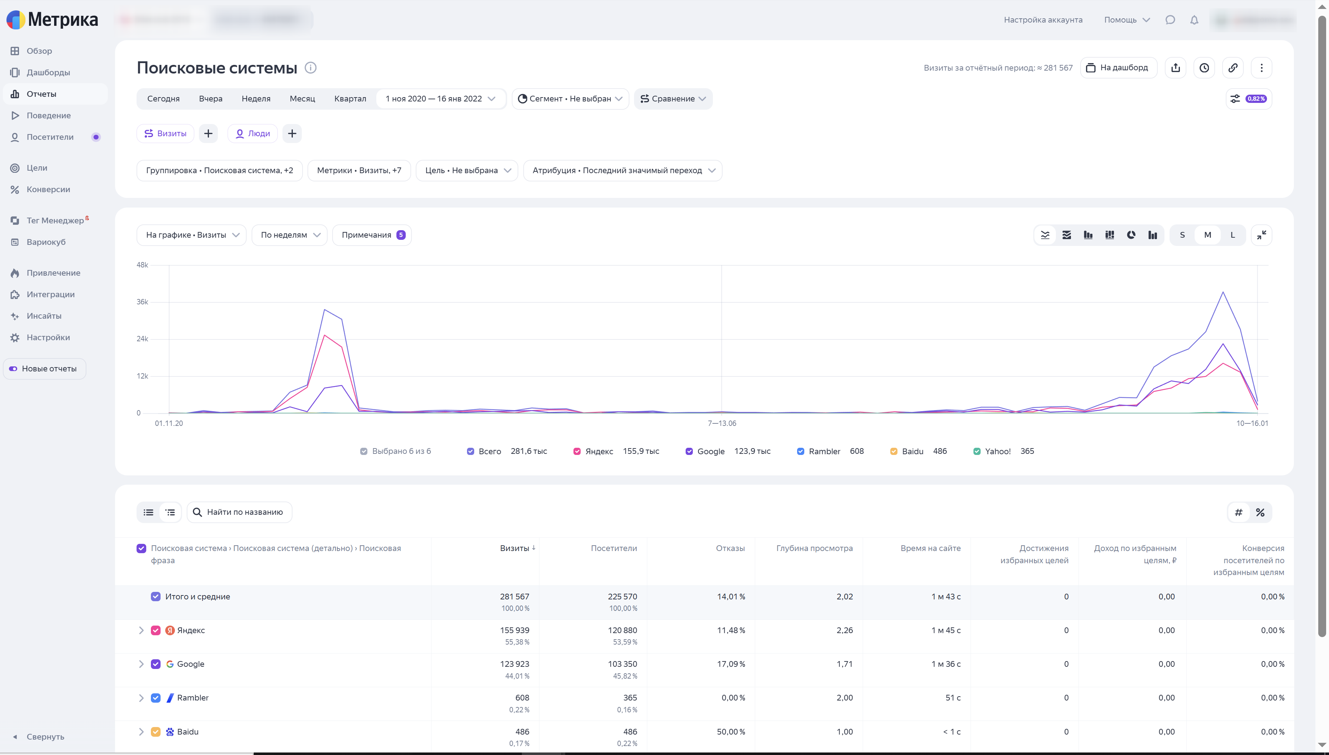The width and height of the screenshot is (1329, 755).
Task: Select the Неделя period tab
Action: (x=256, y=99)
